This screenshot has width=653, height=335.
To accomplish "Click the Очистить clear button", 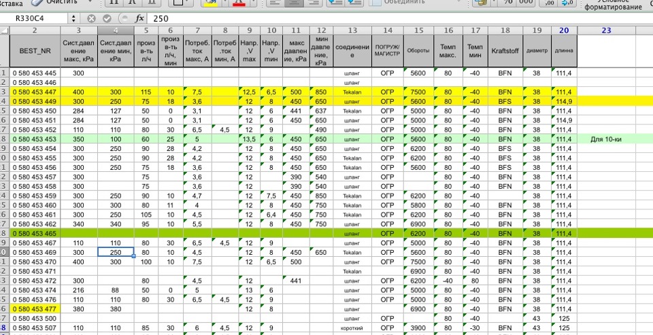I will [55, 2].
